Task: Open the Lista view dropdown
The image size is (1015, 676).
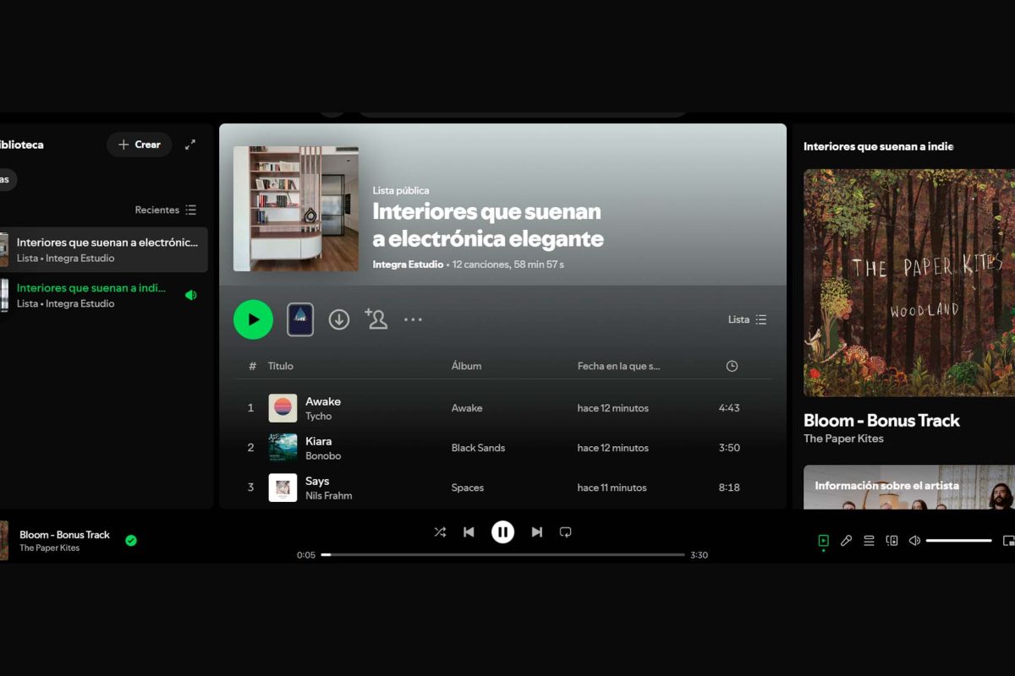Action: 746,319
